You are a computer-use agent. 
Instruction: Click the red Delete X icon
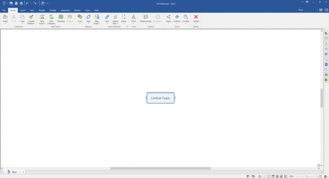click(x=196, y=17)
